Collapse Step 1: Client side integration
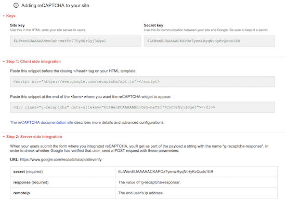This screenshot has width=286, height=202. pos(32,62)
